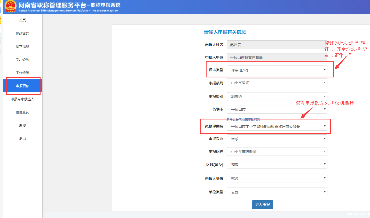Expand the 申报级别 dropdown
This screenshot has height=218, width=370.
pyautogui.click(x=277, y=97)
